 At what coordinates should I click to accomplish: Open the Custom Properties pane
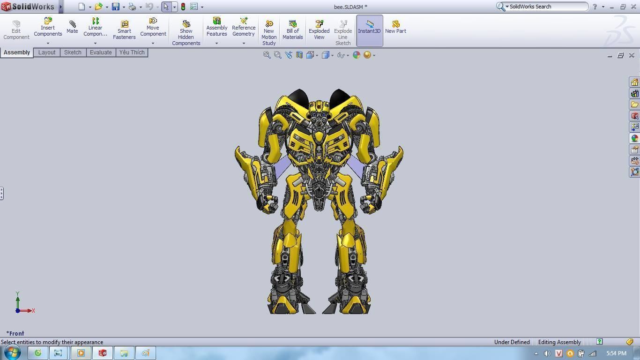coord(634,150)
